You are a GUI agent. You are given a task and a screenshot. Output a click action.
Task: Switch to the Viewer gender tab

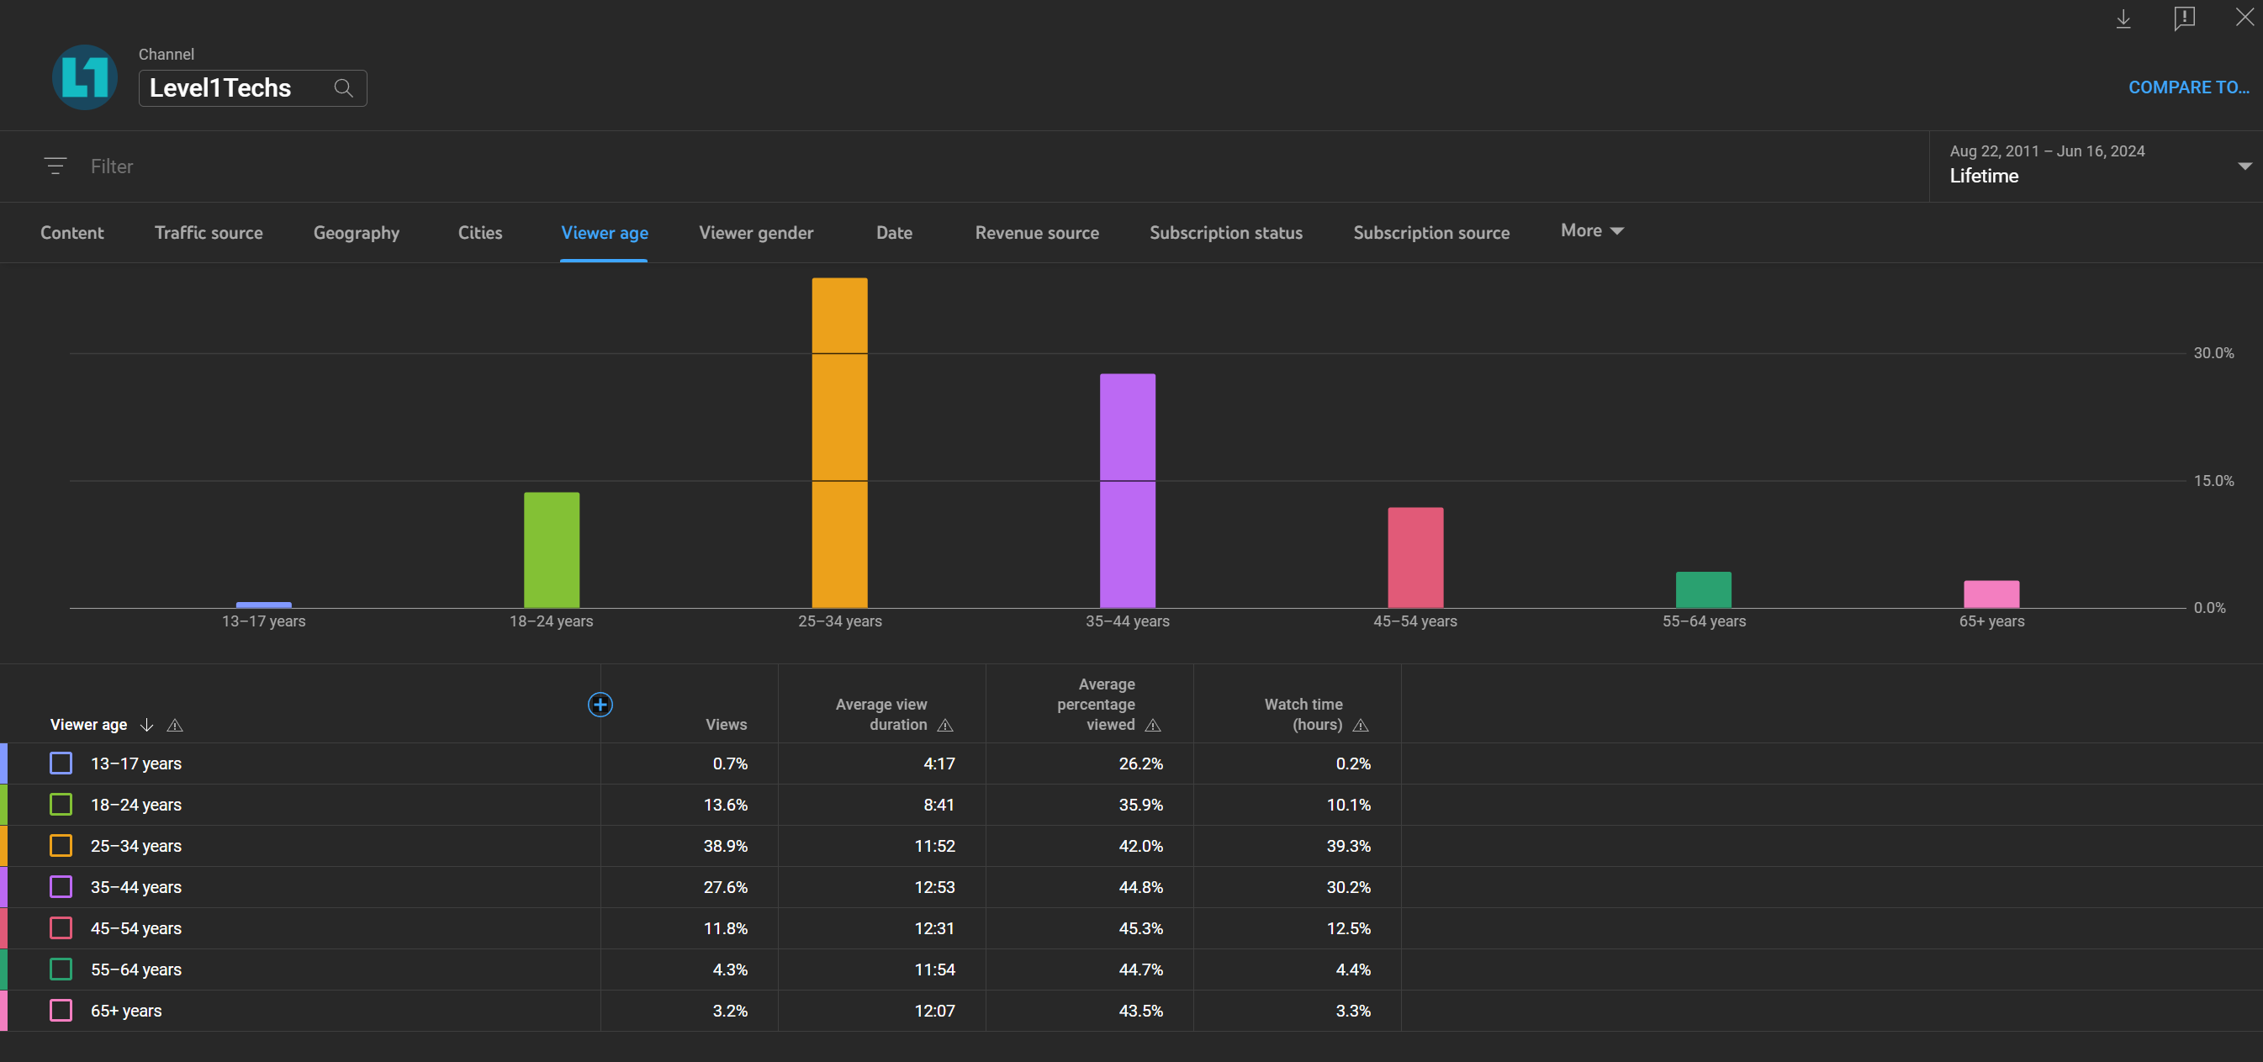(755, 233)
